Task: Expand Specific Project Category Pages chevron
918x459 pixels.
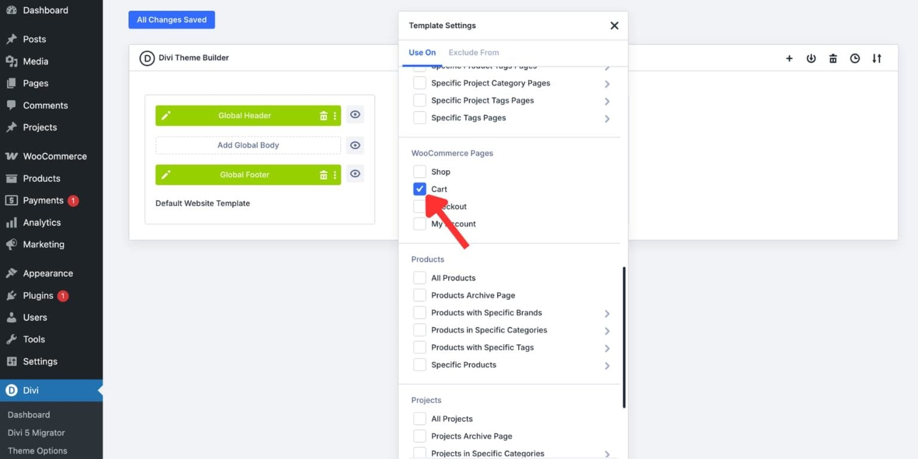Action: click(x=607, y=84)
